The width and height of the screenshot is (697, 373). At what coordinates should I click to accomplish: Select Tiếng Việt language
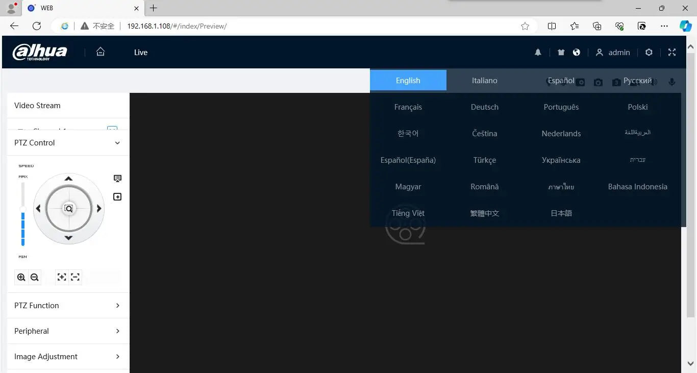pyautogui.click(x=408, y=213)
